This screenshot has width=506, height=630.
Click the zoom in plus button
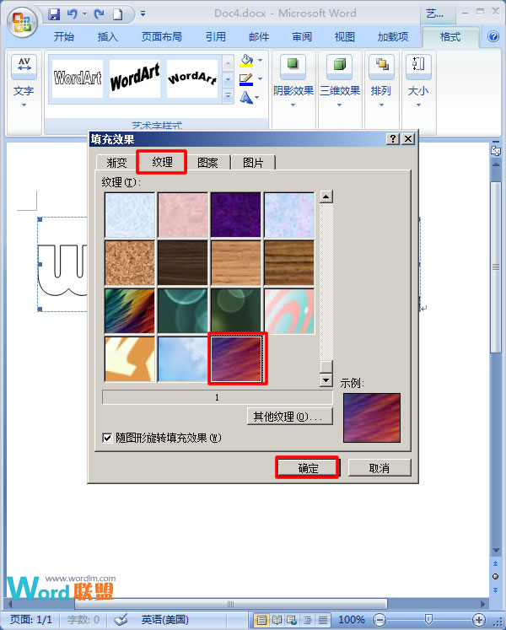click(x=478, y=620)
